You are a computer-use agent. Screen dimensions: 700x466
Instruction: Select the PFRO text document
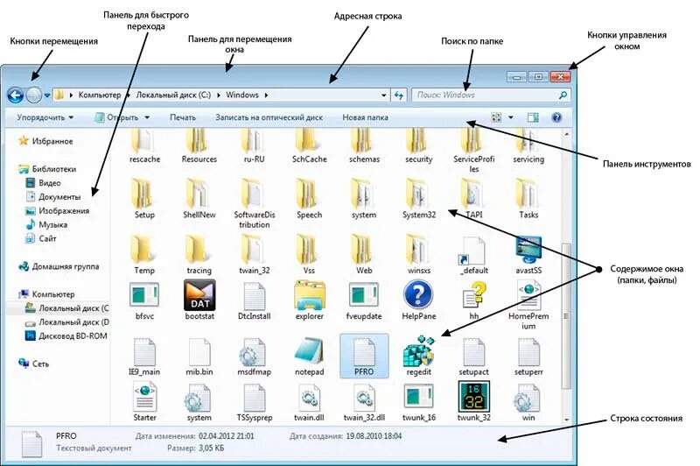[364, 357]
